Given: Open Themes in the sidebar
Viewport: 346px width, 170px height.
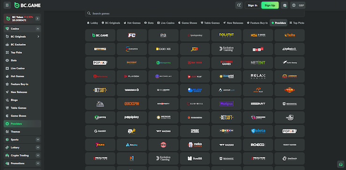Looking at the screenshot, I should [22, 132].
